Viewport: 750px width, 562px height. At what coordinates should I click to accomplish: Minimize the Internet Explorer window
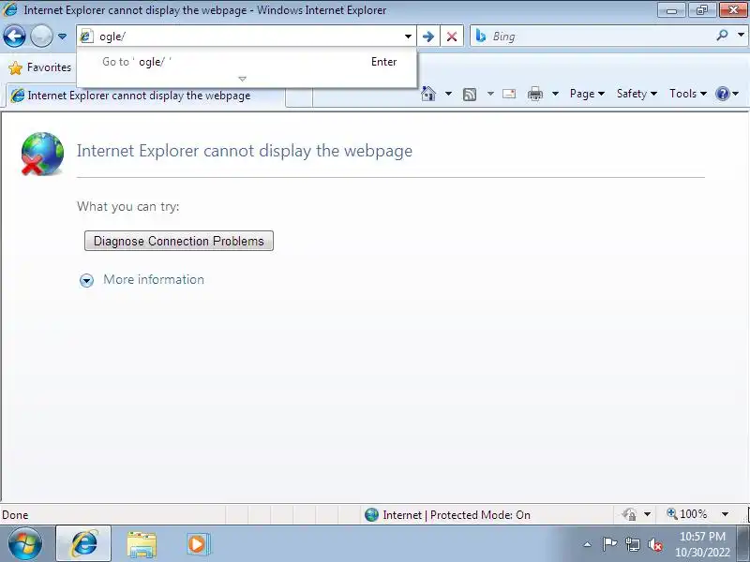(671, 10)
